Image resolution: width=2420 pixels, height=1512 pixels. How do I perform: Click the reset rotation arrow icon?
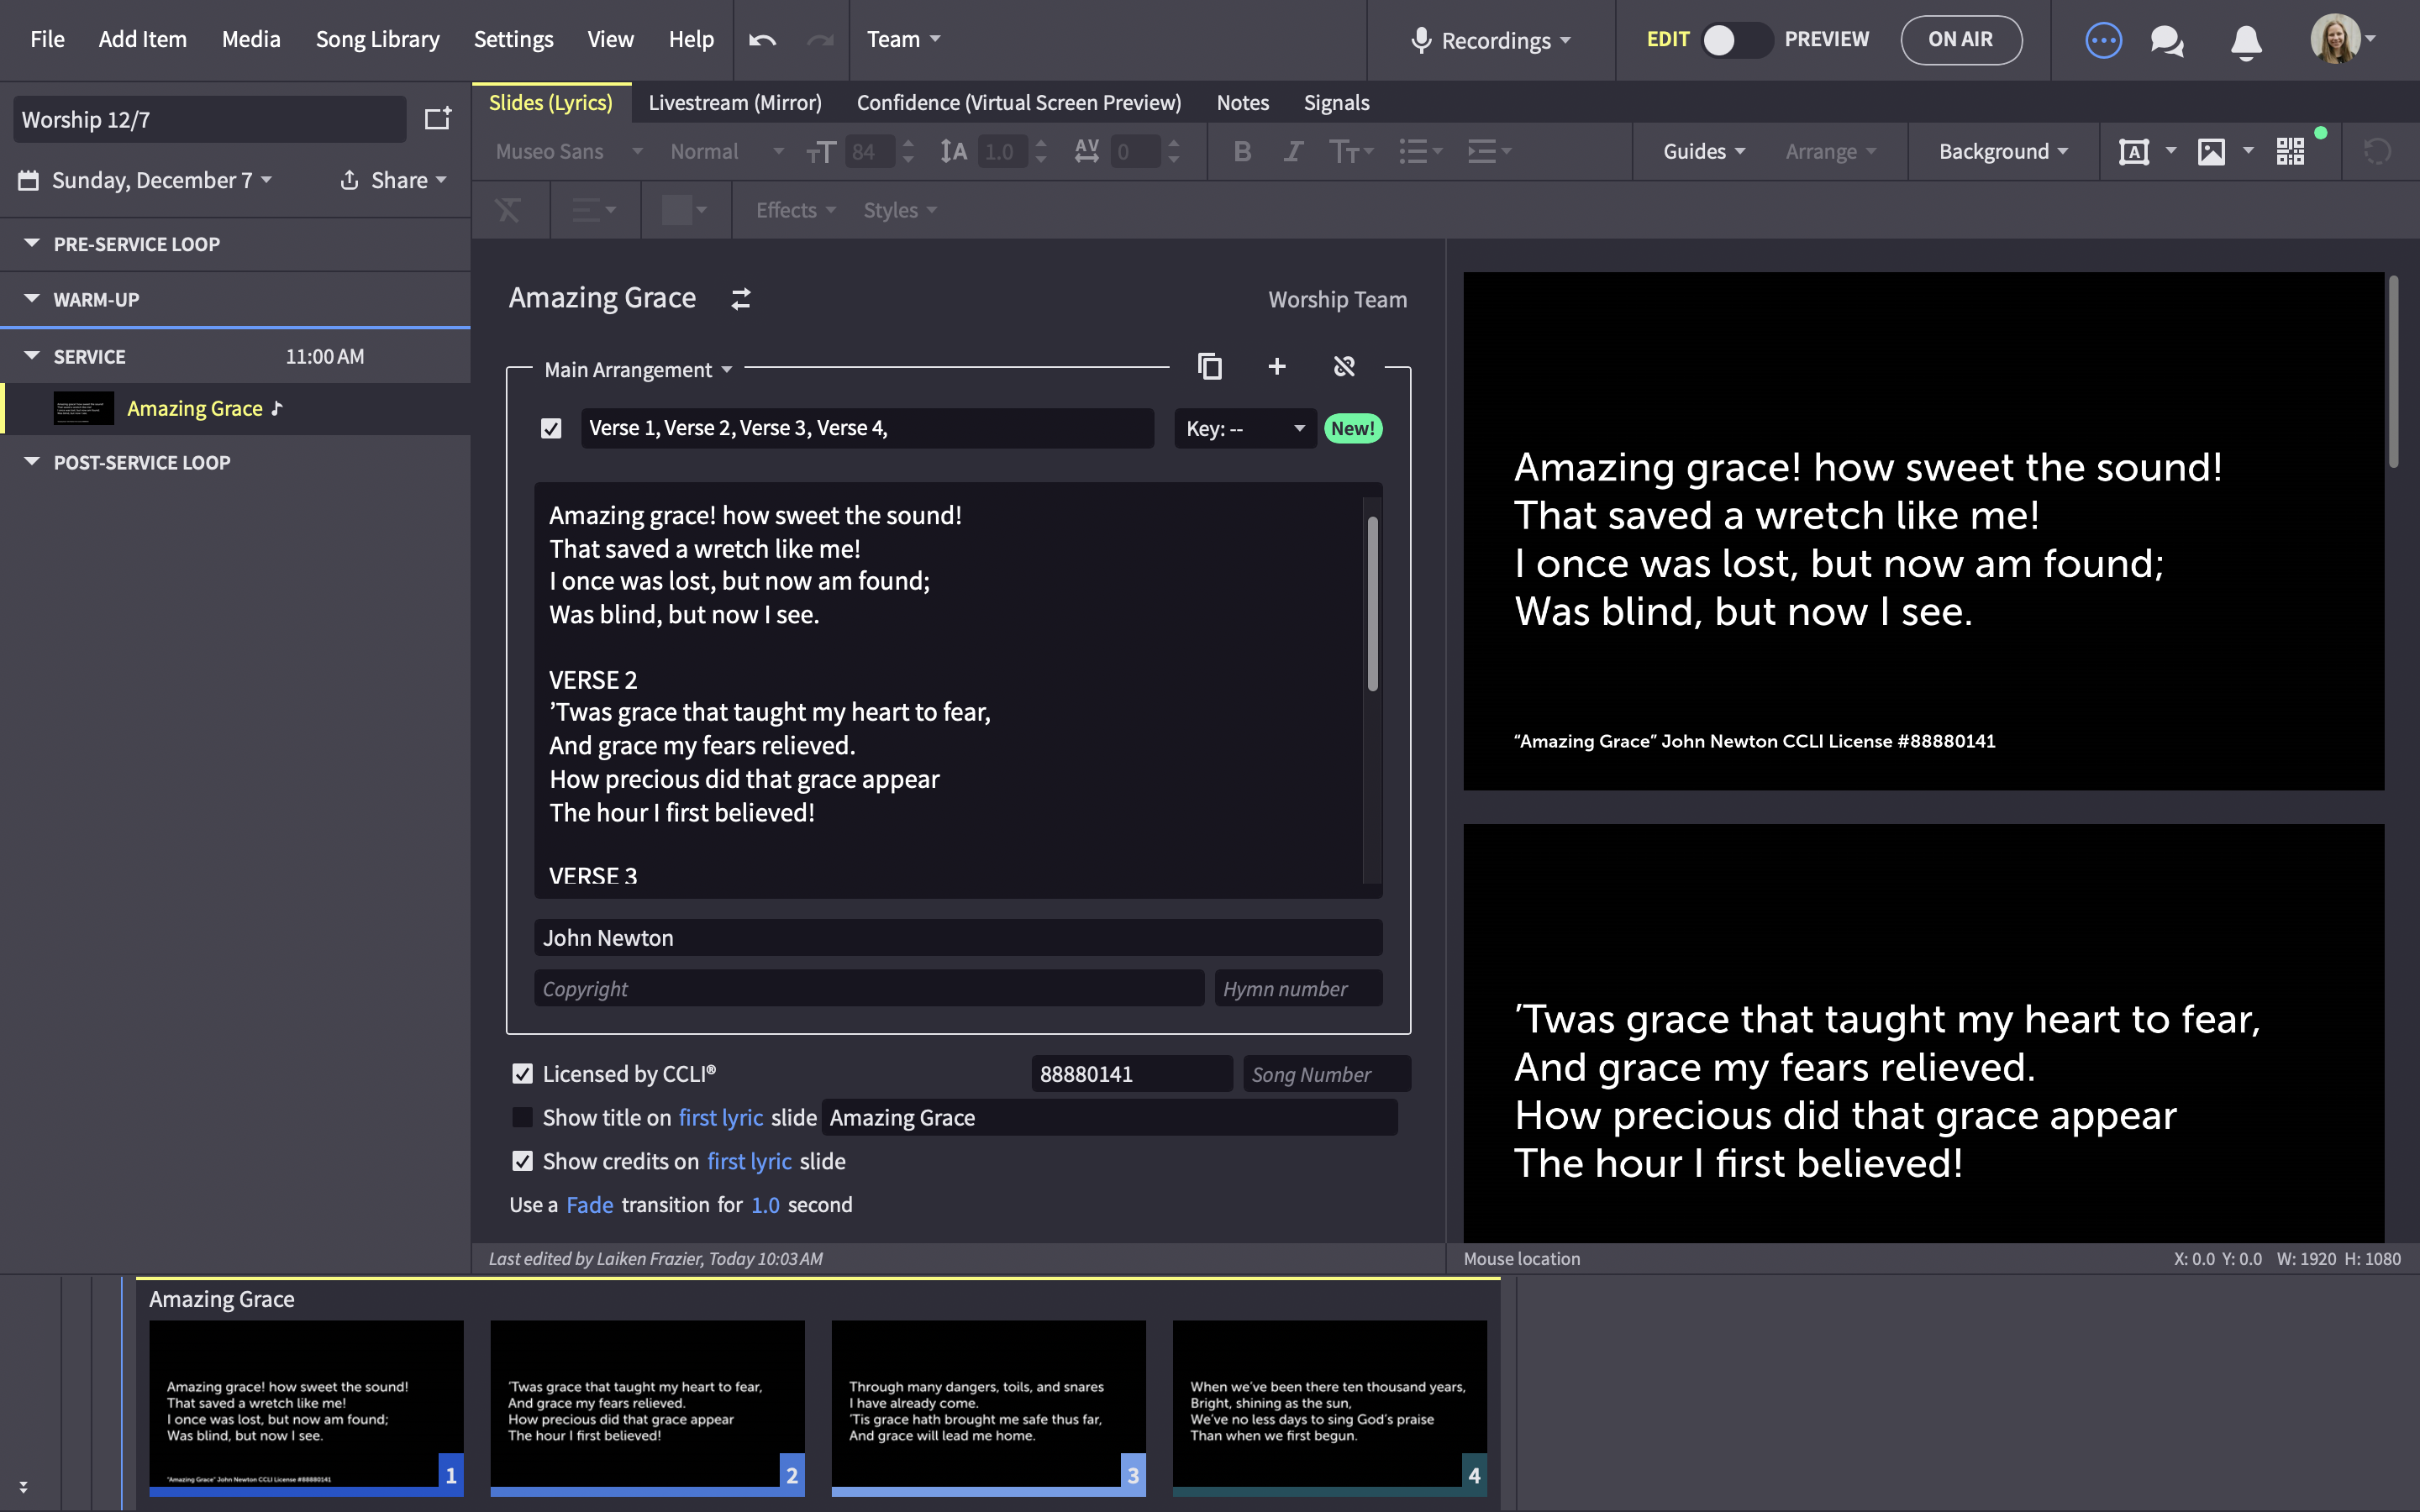coord(2377,151)
